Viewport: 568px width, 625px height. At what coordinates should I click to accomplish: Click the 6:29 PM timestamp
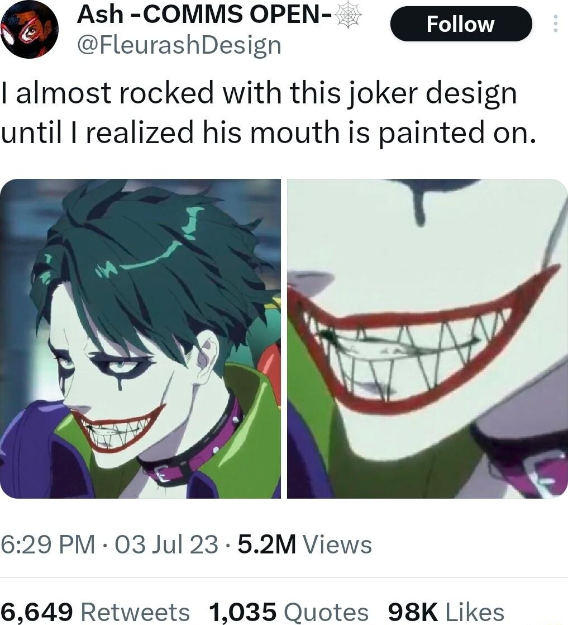44,541
